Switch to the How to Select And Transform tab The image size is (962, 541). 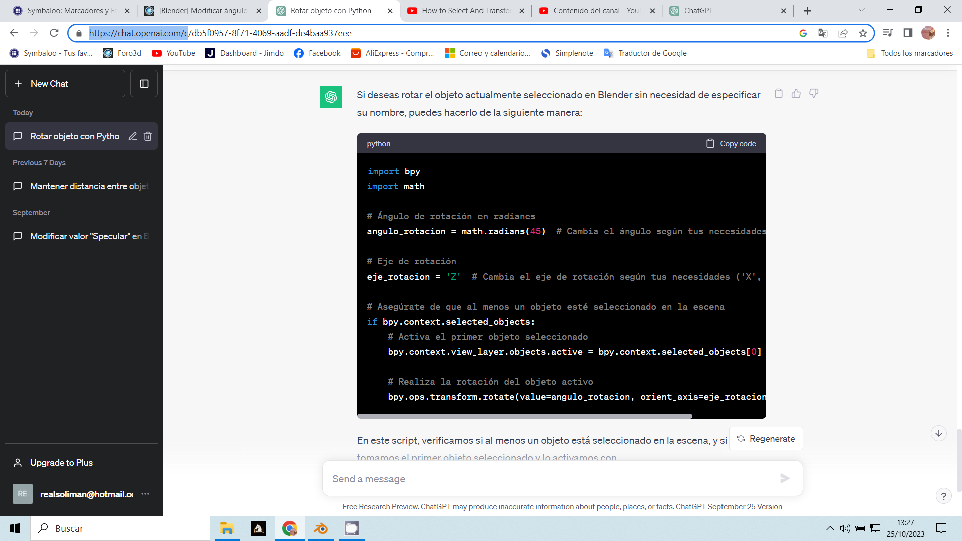tap(465, 11)
